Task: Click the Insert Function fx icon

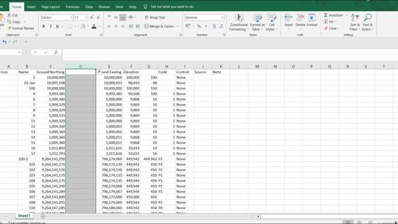Action: point(56,52)
